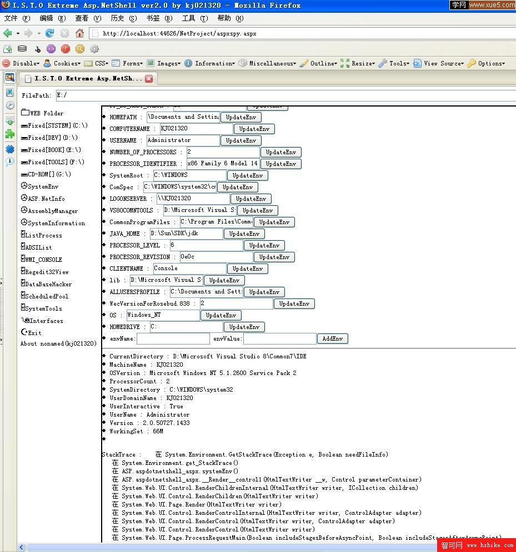The image size is (516, 552).
Task: Open the Information dropdown menu
Action: click(x=210, y=63)
